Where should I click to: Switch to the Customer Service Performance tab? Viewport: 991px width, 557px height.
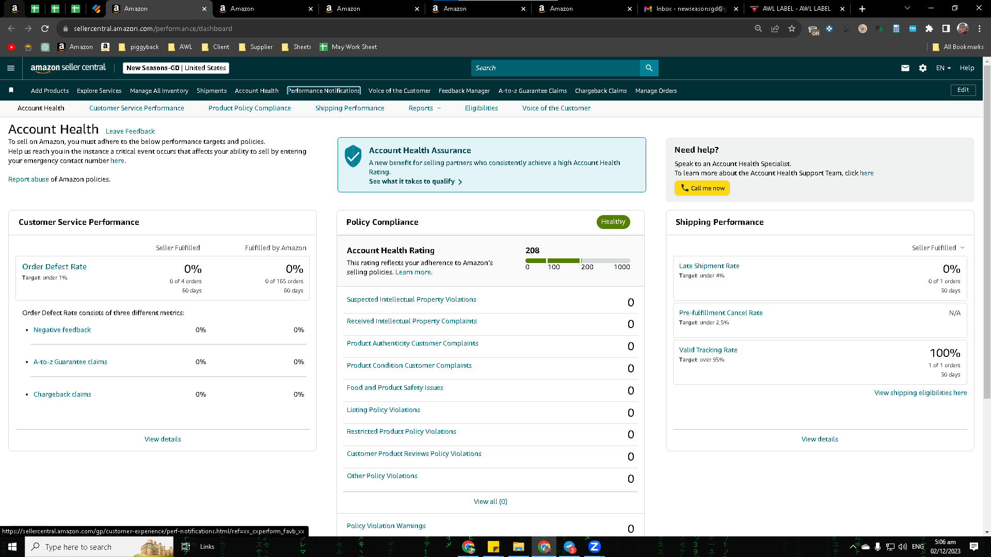(x=136, y=108)
